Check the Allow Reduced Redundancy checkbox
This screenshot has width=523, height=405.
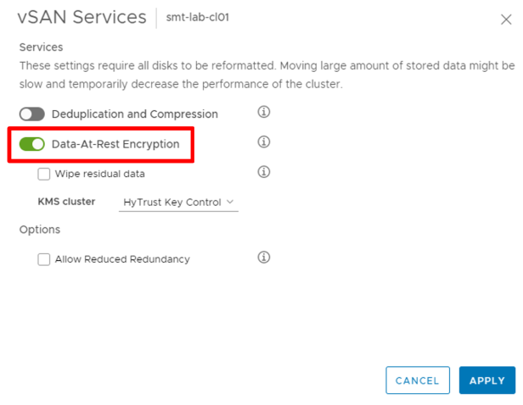coord(44,259)
